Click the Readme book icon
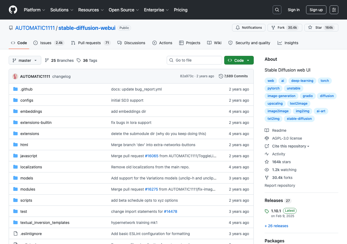 tap(267, 130)
